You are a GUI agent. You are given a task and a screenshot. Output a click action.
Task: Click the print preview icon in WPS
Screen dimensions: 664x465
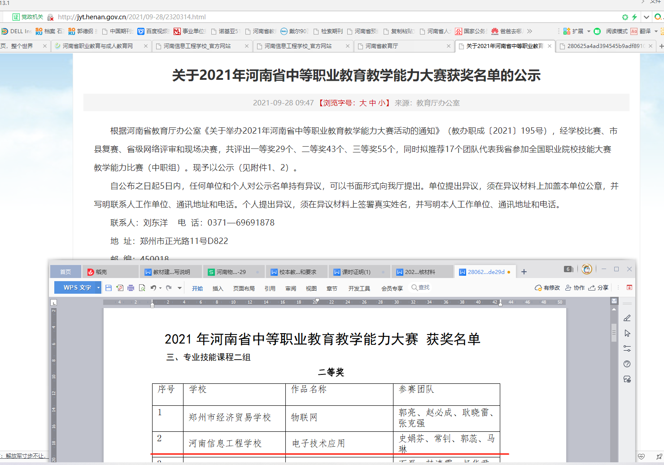(142, 288)
